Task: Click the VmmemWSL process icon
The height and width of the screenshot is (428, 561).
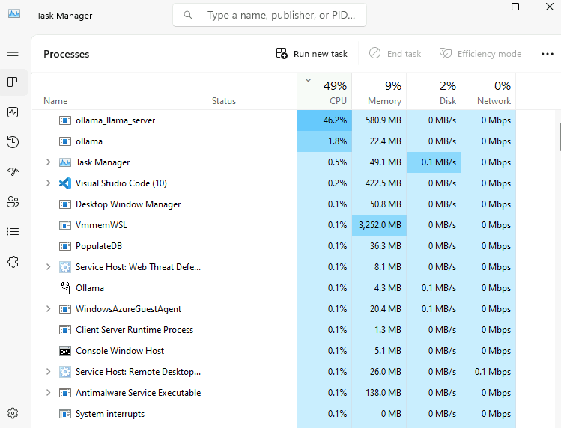Action: coord(65,225)
